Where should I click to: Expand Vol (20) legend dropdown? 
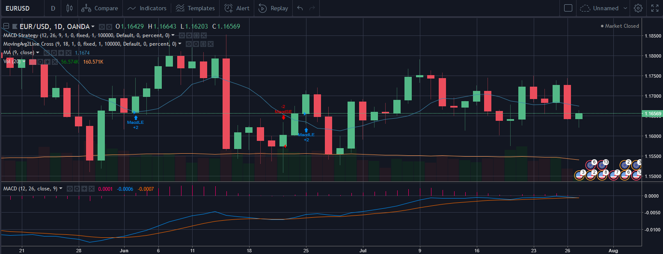point(24,61)
